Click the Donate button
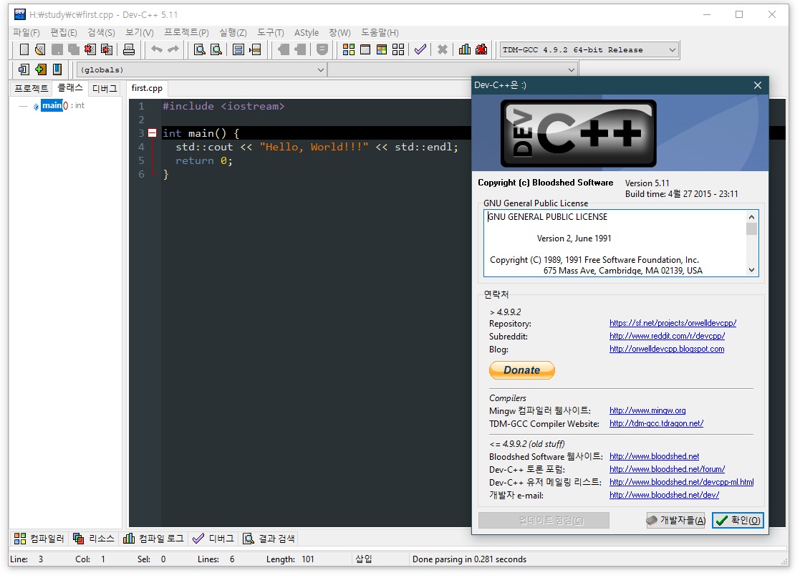This screenshot has width=800, height=583. point(522,370)
